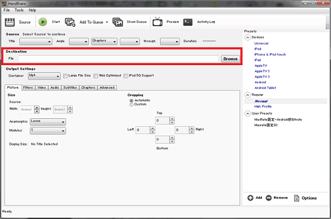Switch to the Advanced tab
This screenshot has height=219, width=331.
pos(107,87)
